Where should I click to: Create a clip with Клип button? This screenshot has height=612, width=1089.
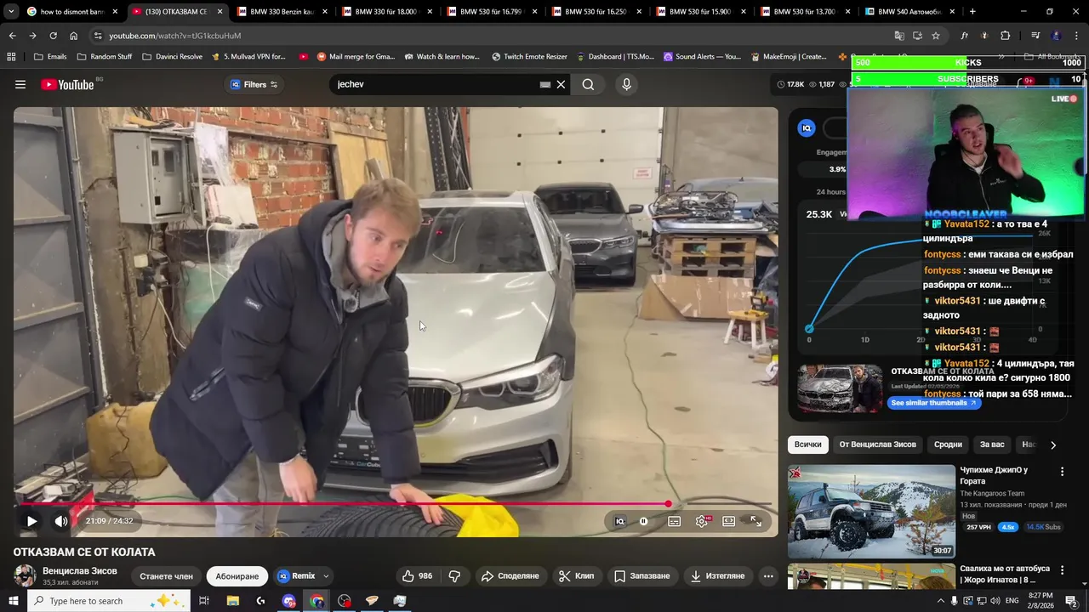[x=577, y=575]
